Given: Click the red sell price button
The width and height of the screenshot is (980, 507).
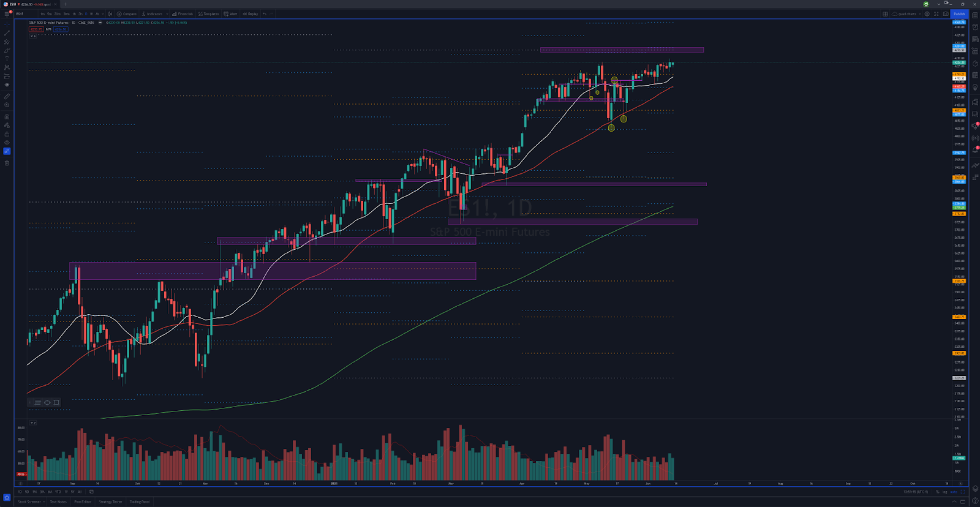Looking at the screenshot, I should click(x=36, y=29).
